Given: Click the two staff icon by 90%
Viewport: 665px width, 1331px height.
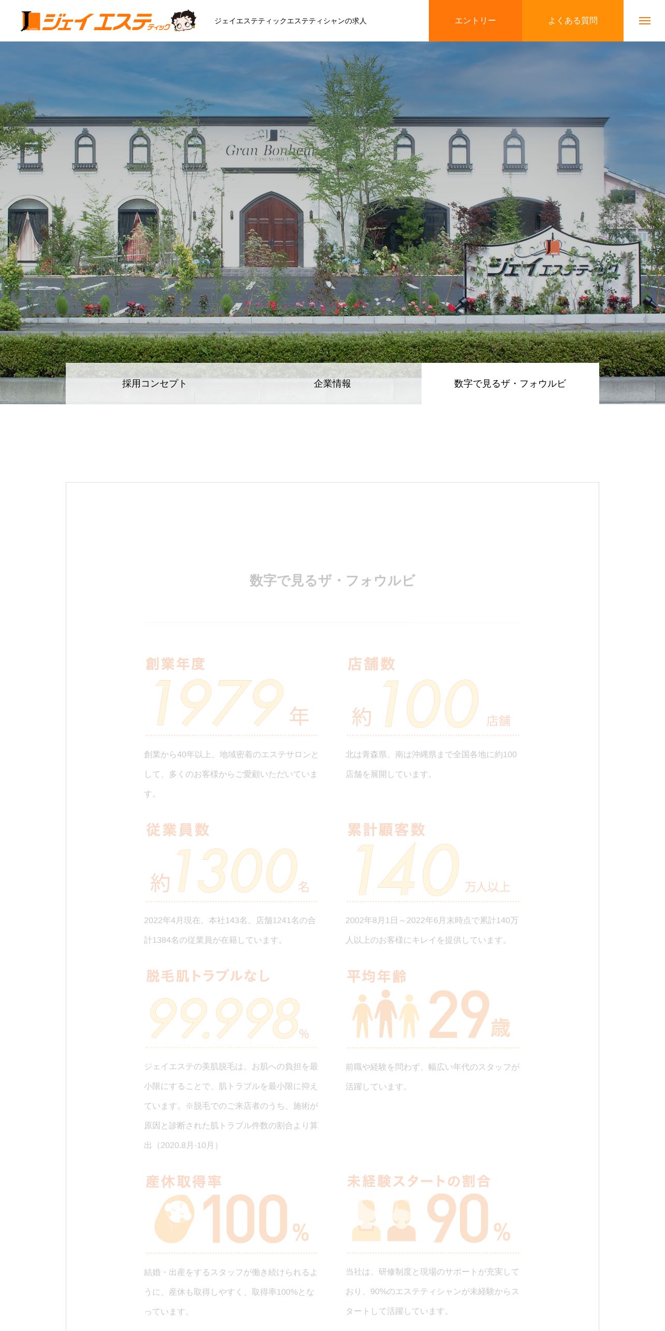Looking at the screenshot, I should 384,1221.
